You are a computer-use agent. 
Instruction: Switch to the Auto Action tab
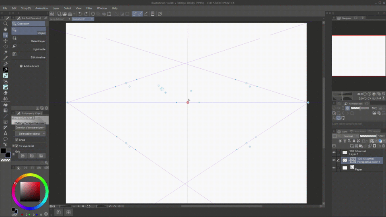358,131
